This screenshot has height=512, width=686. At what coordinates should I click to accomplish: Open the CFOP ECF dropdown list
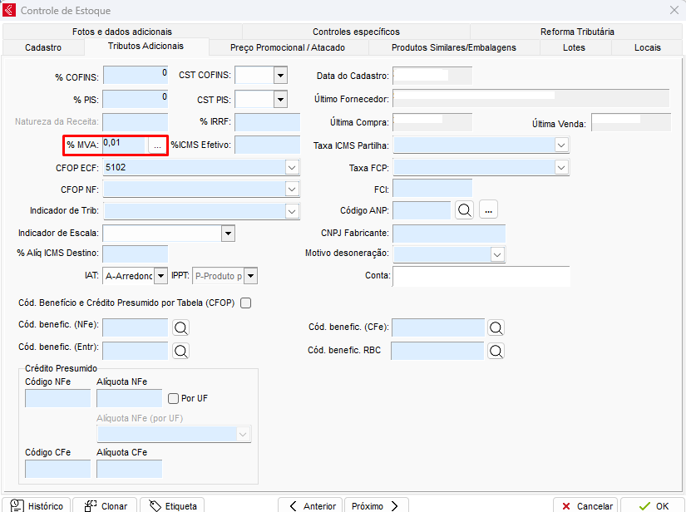click(292, 167)
